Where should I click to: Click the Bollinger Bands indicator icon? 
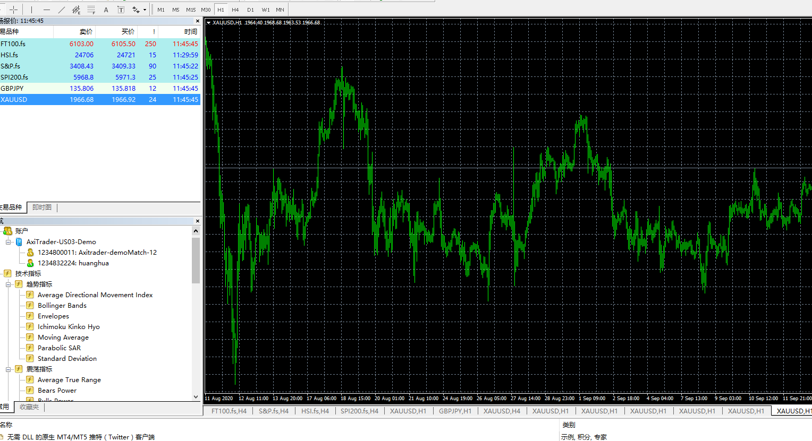[x=30, y=306]
